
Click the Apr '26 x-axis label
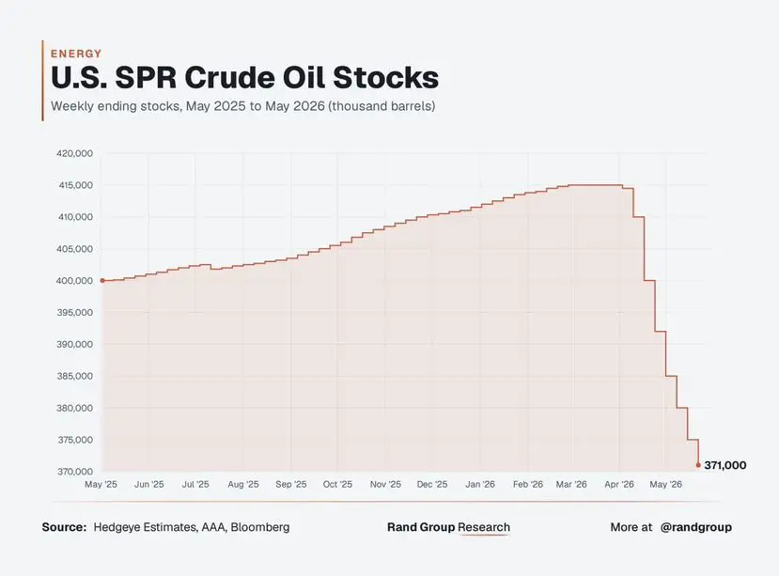tap(619, 484)
